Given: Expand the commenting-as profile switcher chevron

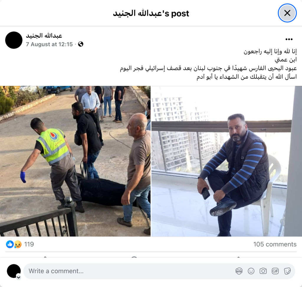Looking at the screenshot, I should (19, 277).
